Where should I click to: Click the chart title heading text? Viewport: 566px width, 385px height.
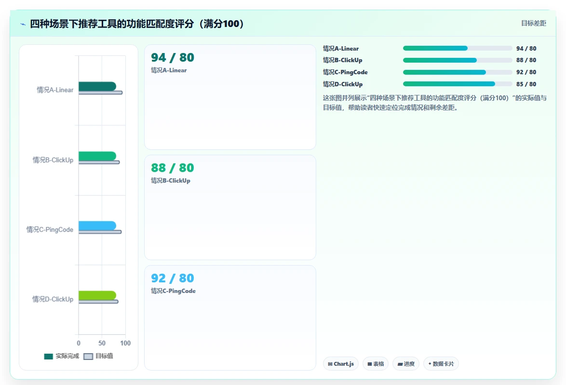(x=137, y=24)
